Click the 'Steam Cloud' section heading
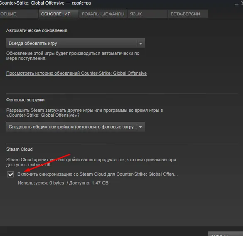 (20, 149)
